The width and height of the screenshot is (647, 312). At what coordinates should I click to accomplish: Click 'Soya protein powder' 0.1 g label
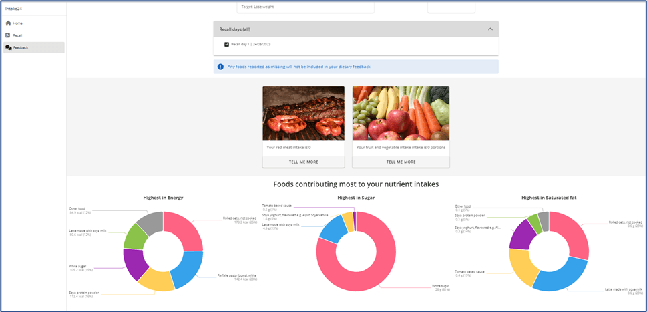[469, 217]
